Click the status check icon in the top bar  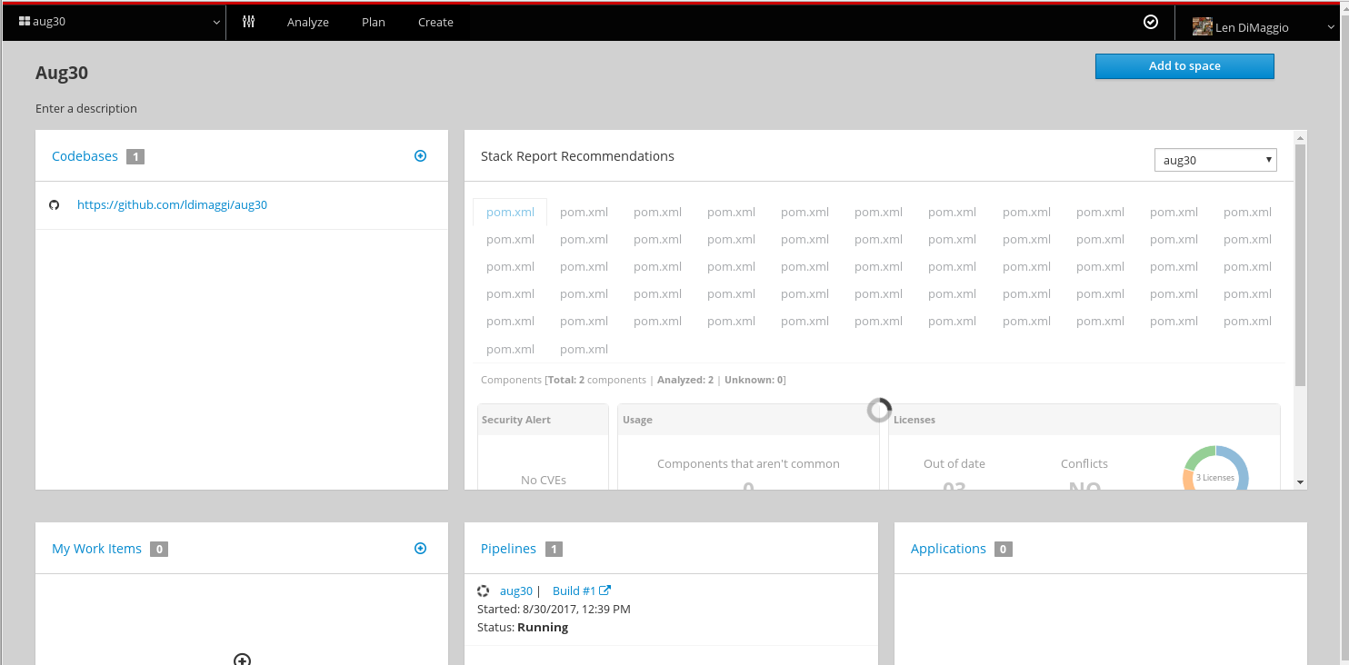pos(1151,21)
